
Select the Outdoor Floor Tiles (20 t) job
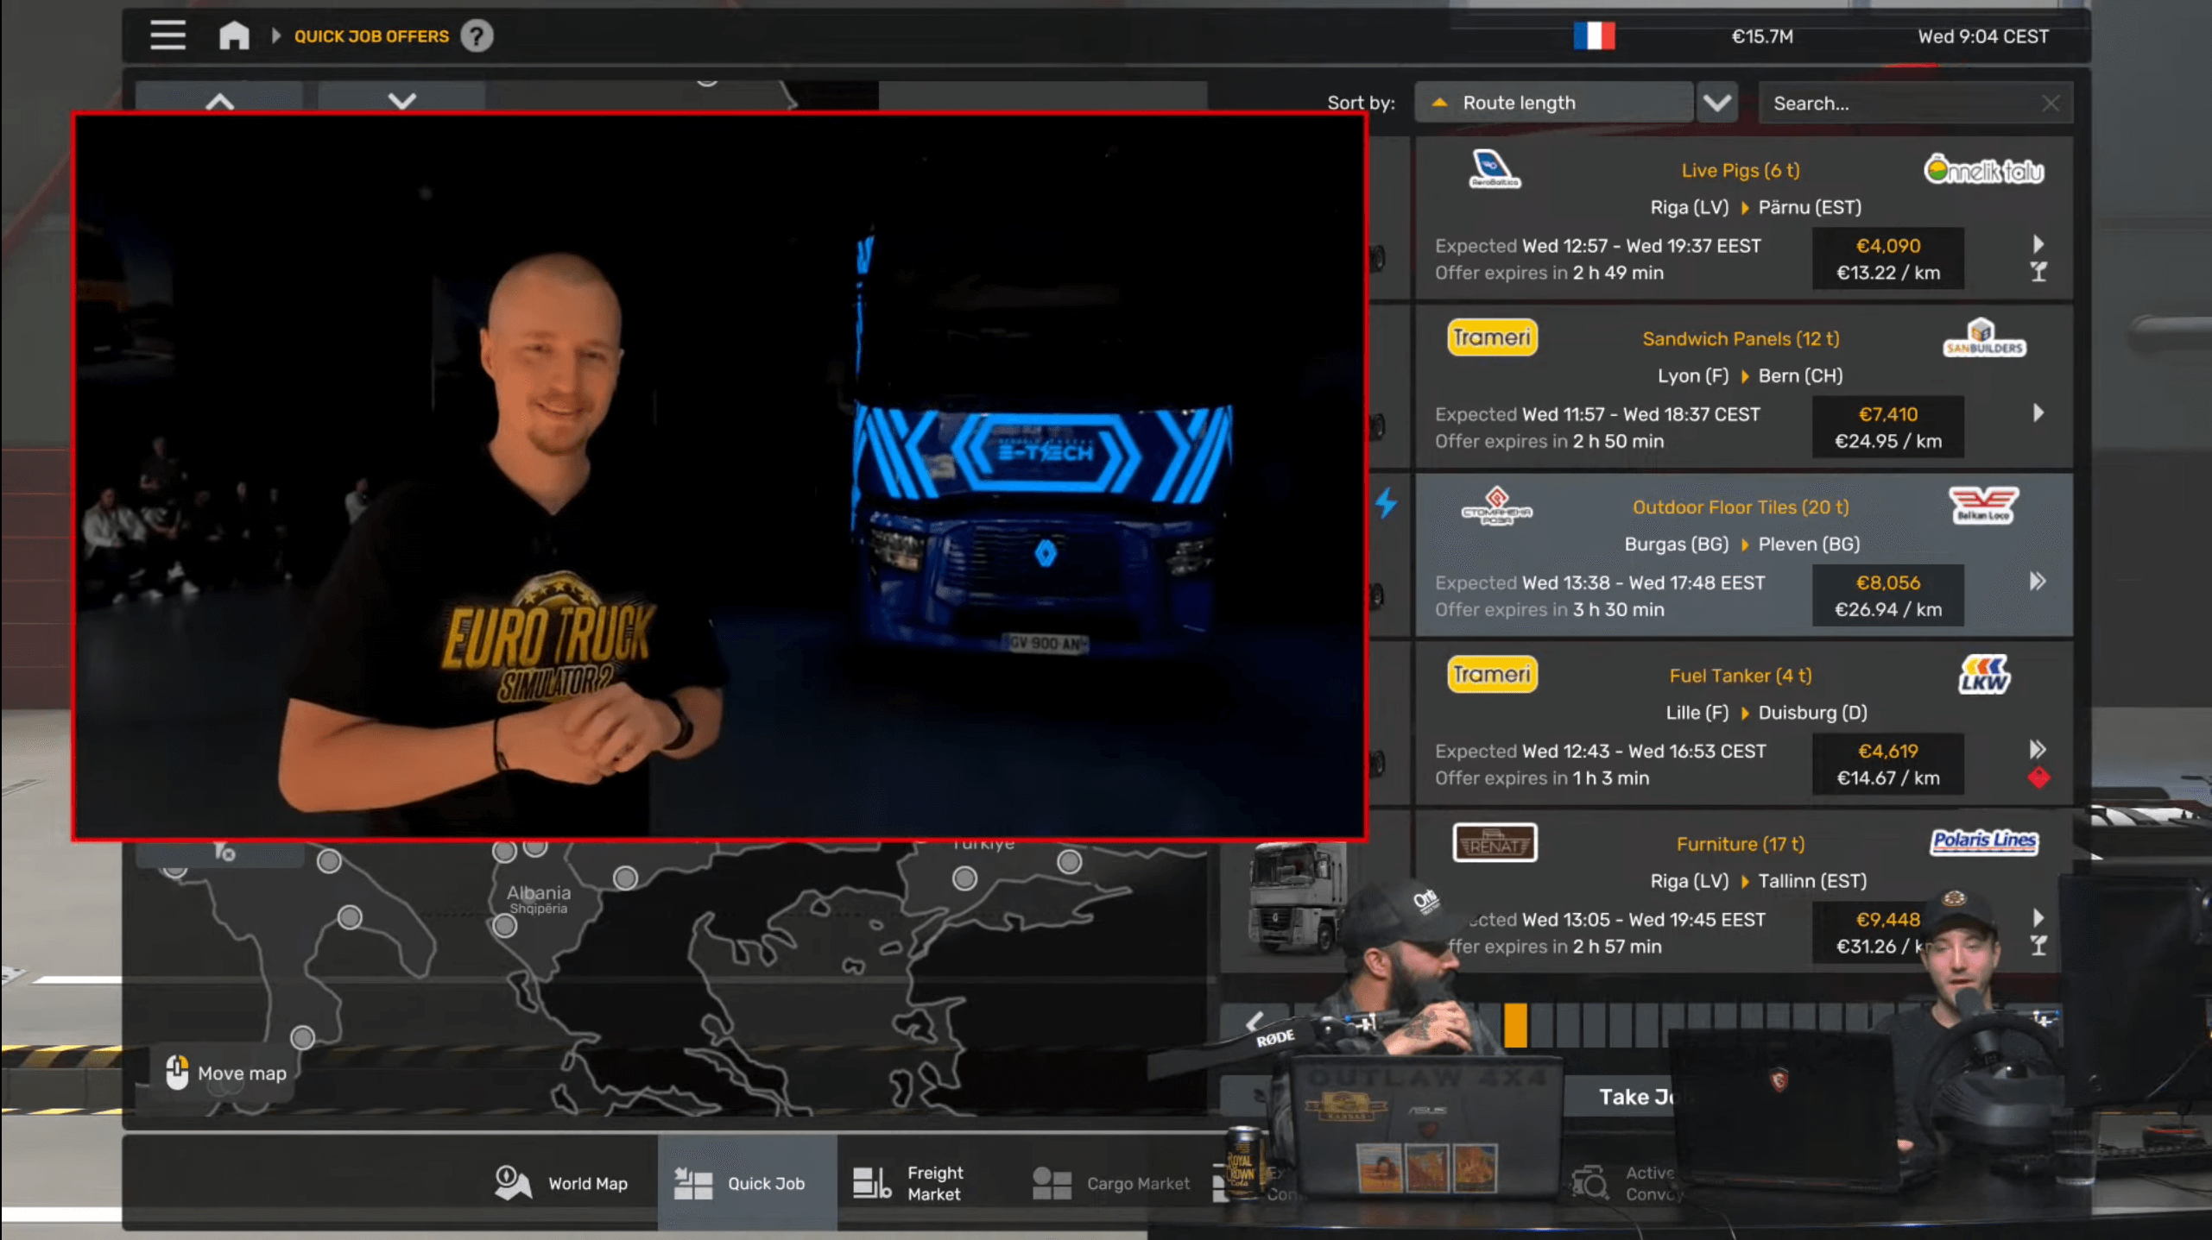pos(1743,556)
